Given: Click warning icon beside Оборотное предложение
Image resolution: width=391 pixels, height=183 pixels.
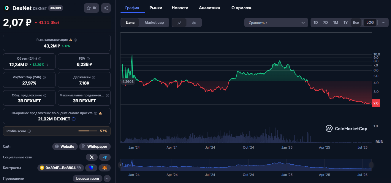Looking at the screenshot, I should [100, 113].
